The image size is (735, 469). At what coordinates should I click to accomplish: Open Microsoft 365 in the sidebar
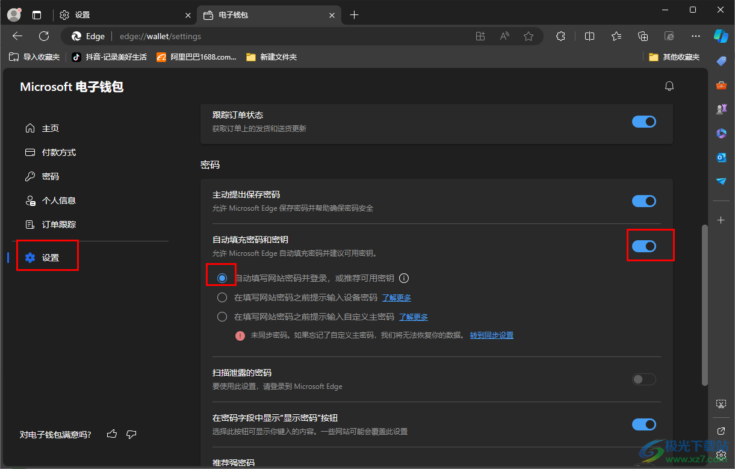click(721, 133)
